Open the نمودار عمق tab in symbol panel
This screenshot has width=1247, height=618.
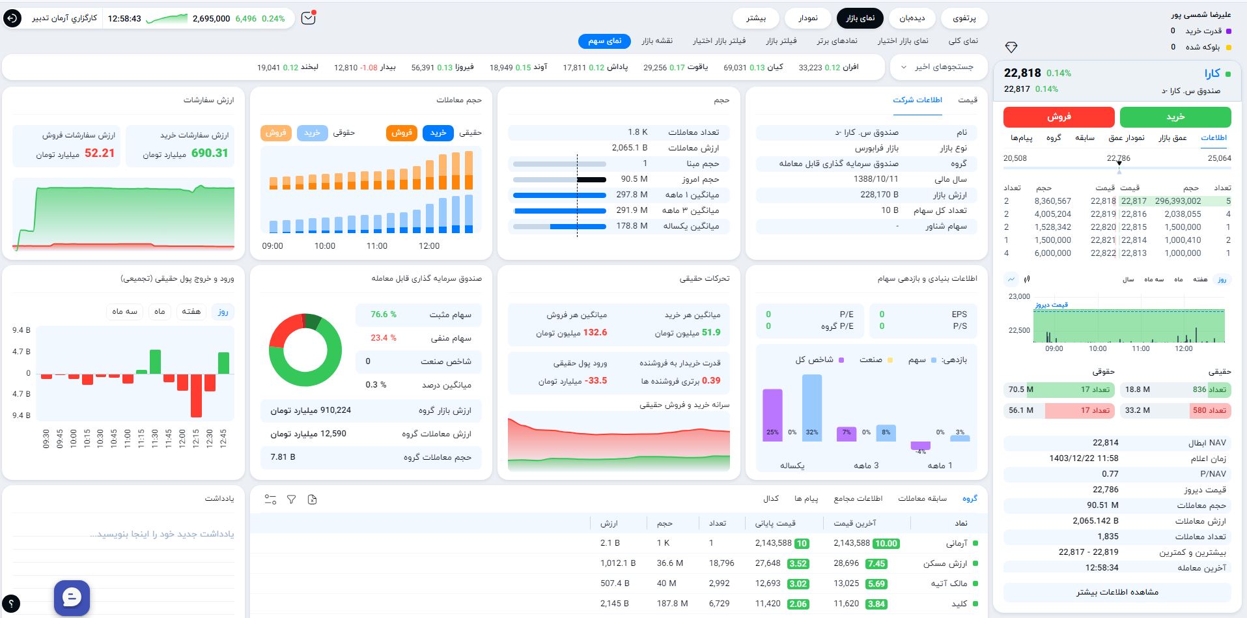point(1127,138)
